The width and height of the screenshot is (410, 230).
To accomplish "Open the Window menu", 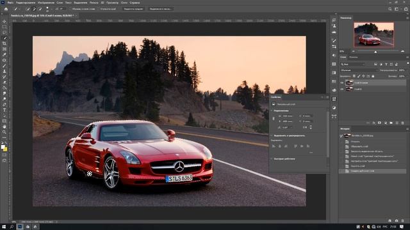I will tap(124, 3).
